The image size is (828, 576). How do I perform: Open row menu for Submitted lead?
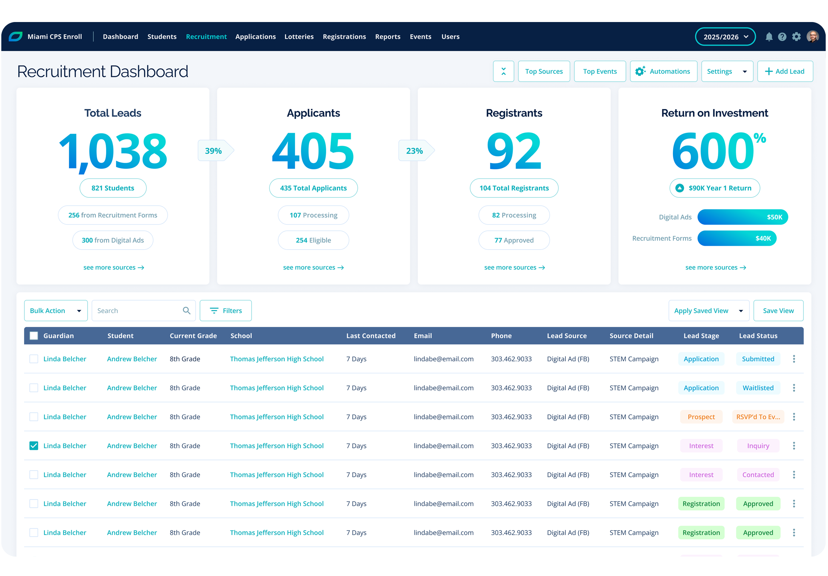[794, 359]
